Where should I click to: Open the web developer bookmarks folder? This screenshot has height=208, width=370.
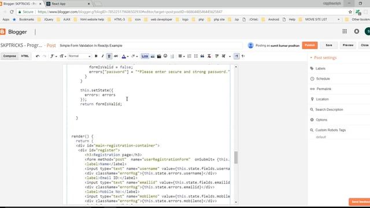pos(159,20)
